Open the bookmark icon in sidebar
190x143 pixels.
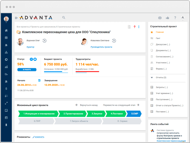[x=6, y=125]
